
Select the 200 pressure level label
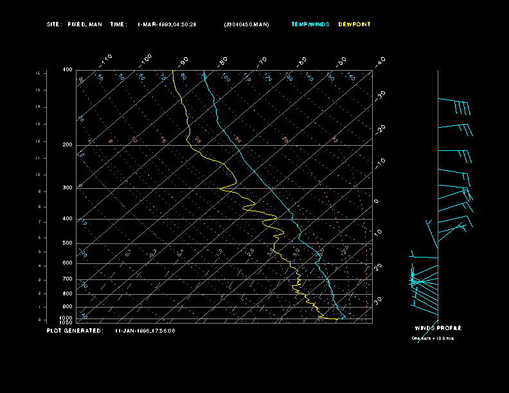point(67,145)
